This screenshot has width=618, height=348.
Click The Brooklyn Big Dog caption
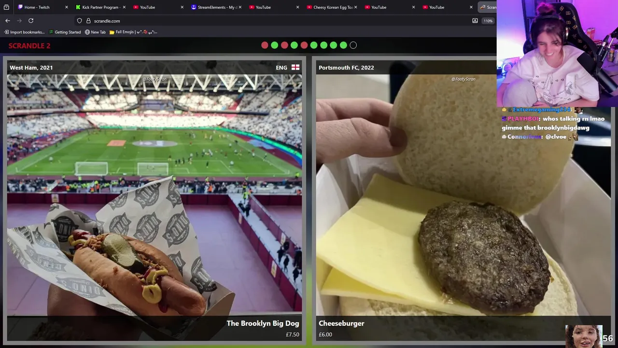click(263, 323)
